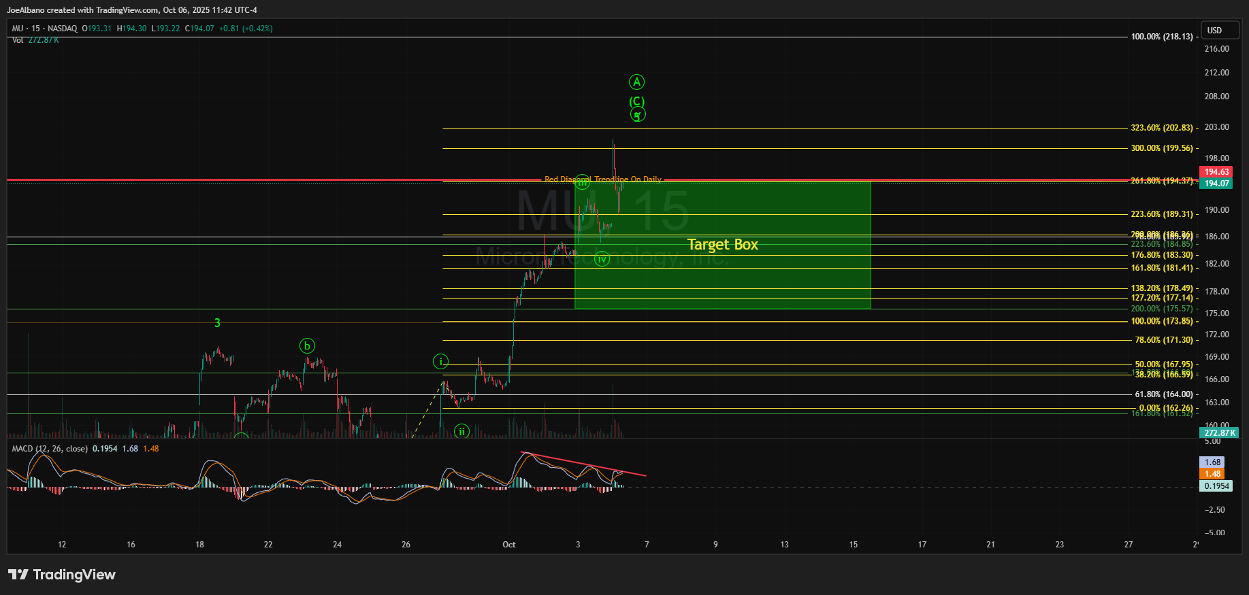This screenshot has height=595, width=1249.
Task: Click the 223.60% (189.31) Fibonacci label
Action: pos(1162,214)
